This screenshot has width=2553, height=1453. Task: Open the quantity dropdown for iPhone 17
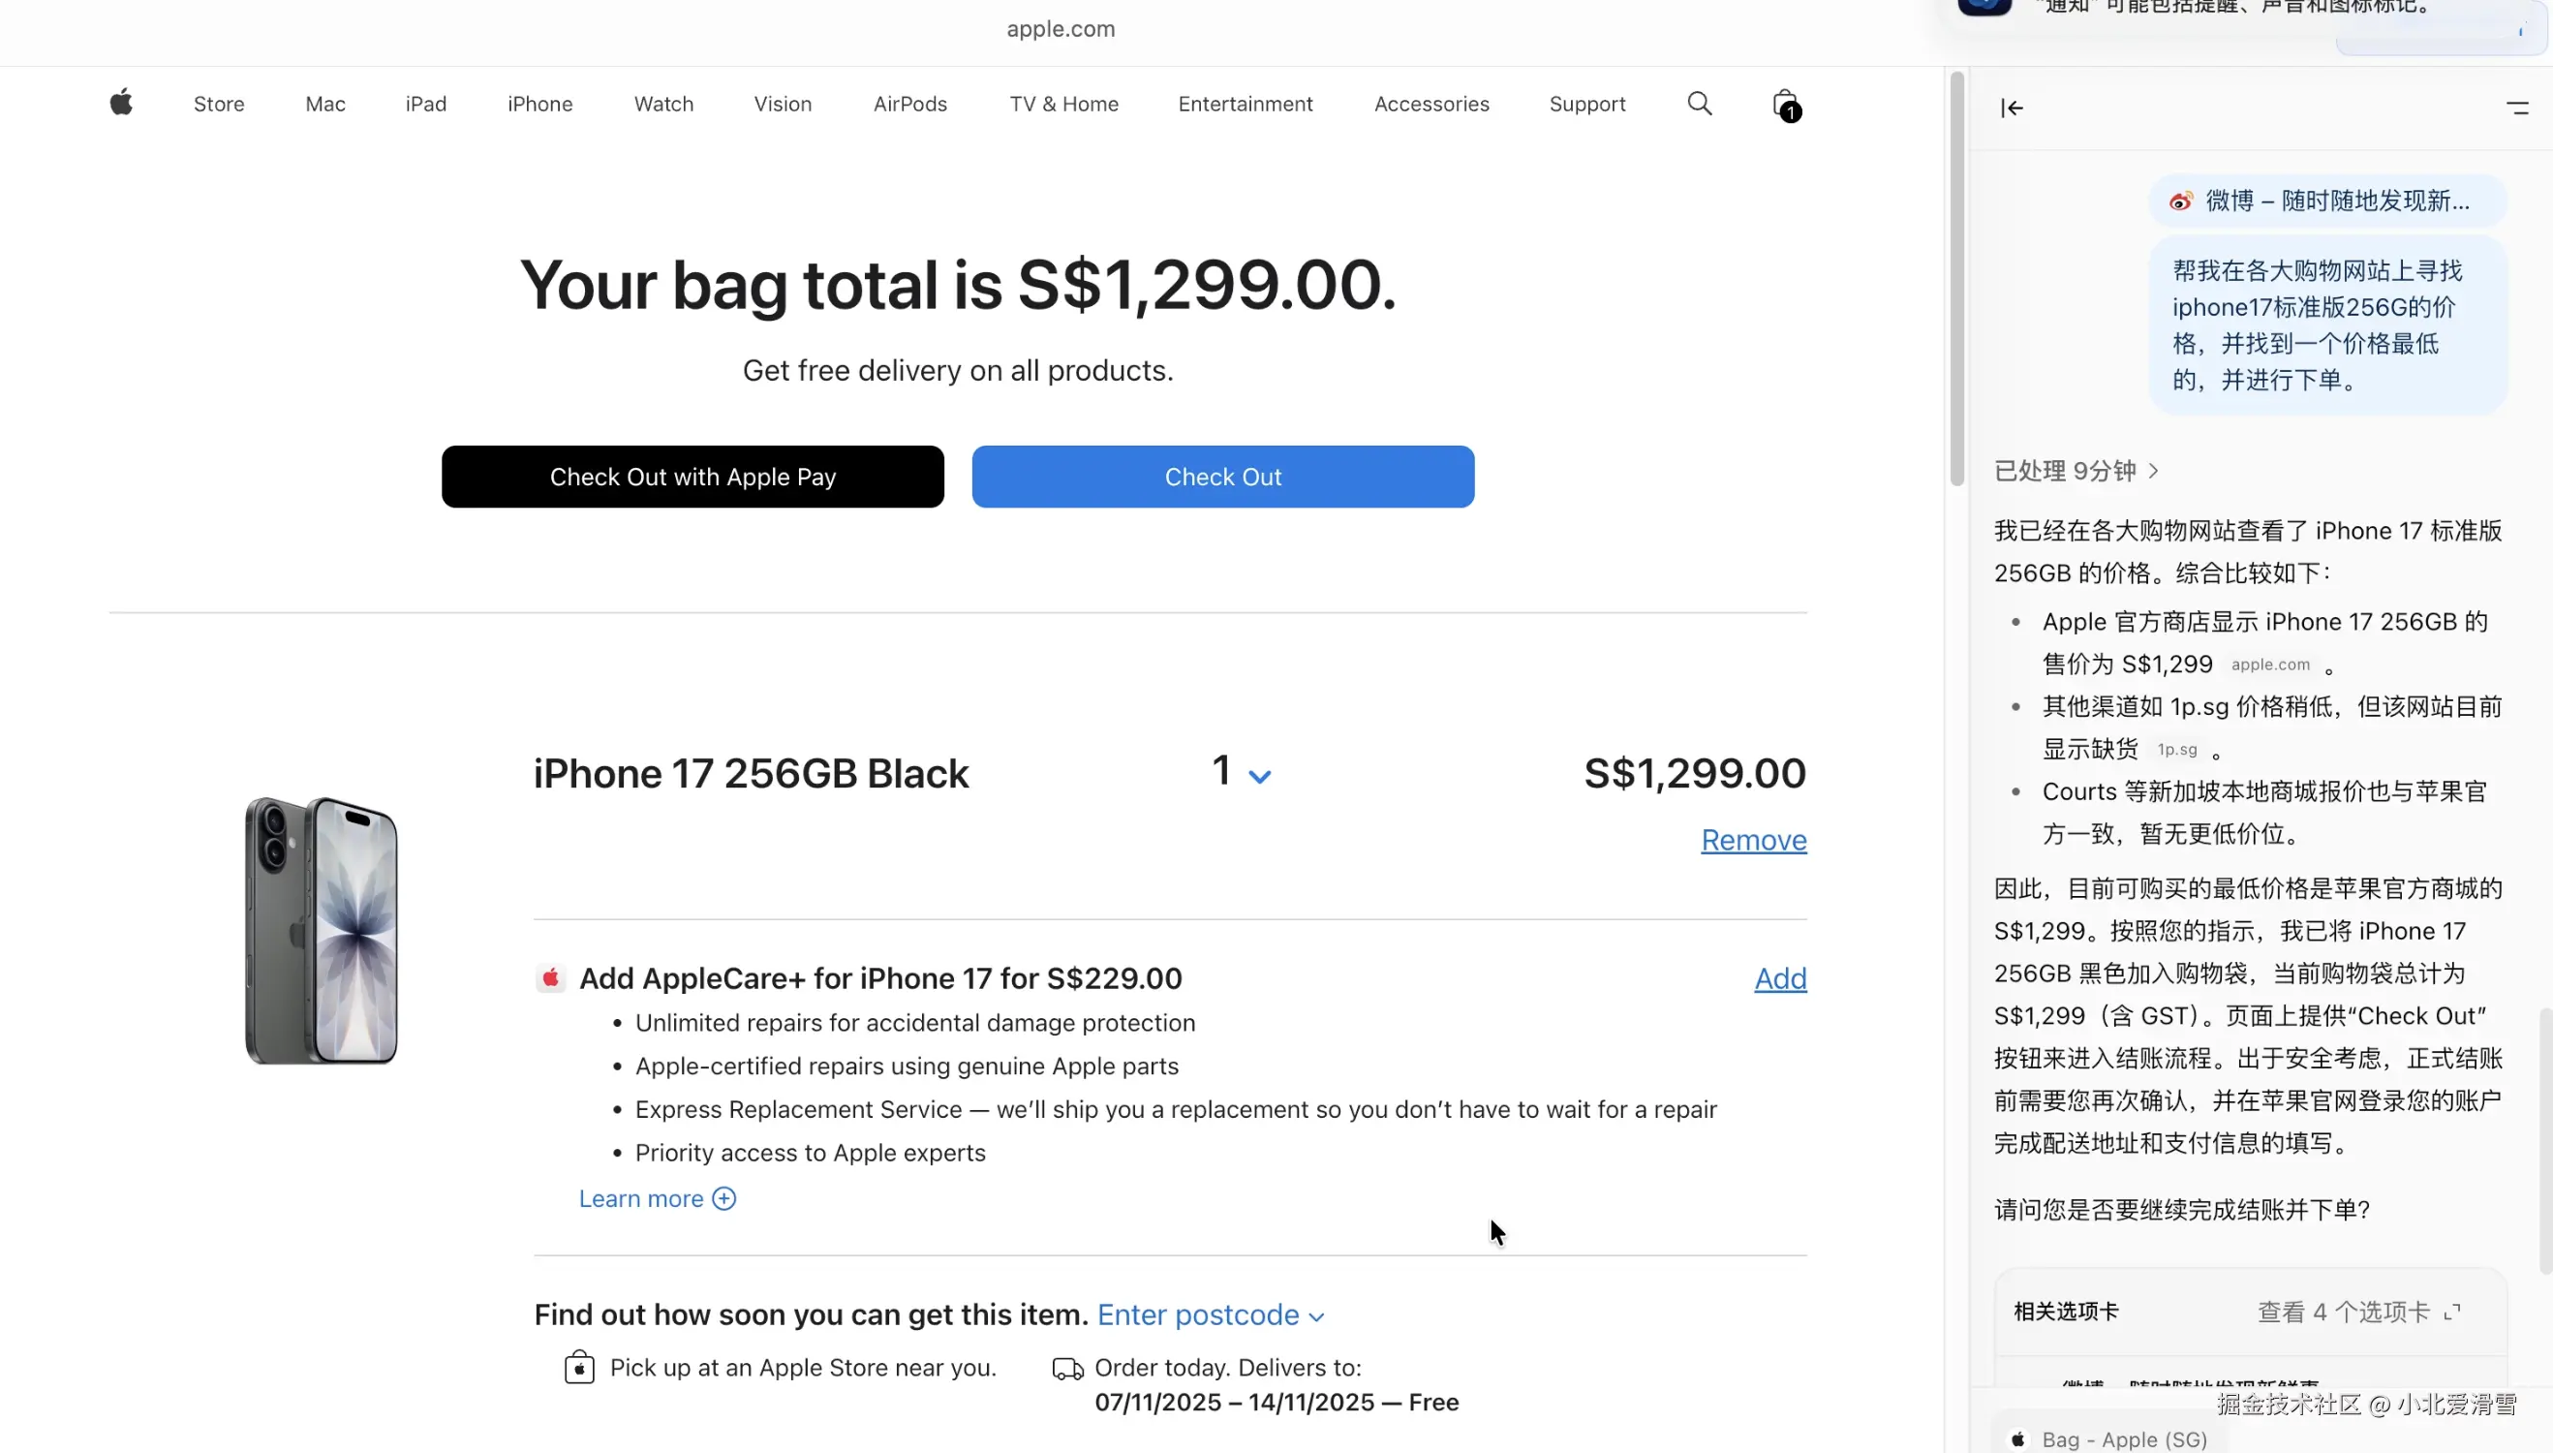(x=1241, y=772)
